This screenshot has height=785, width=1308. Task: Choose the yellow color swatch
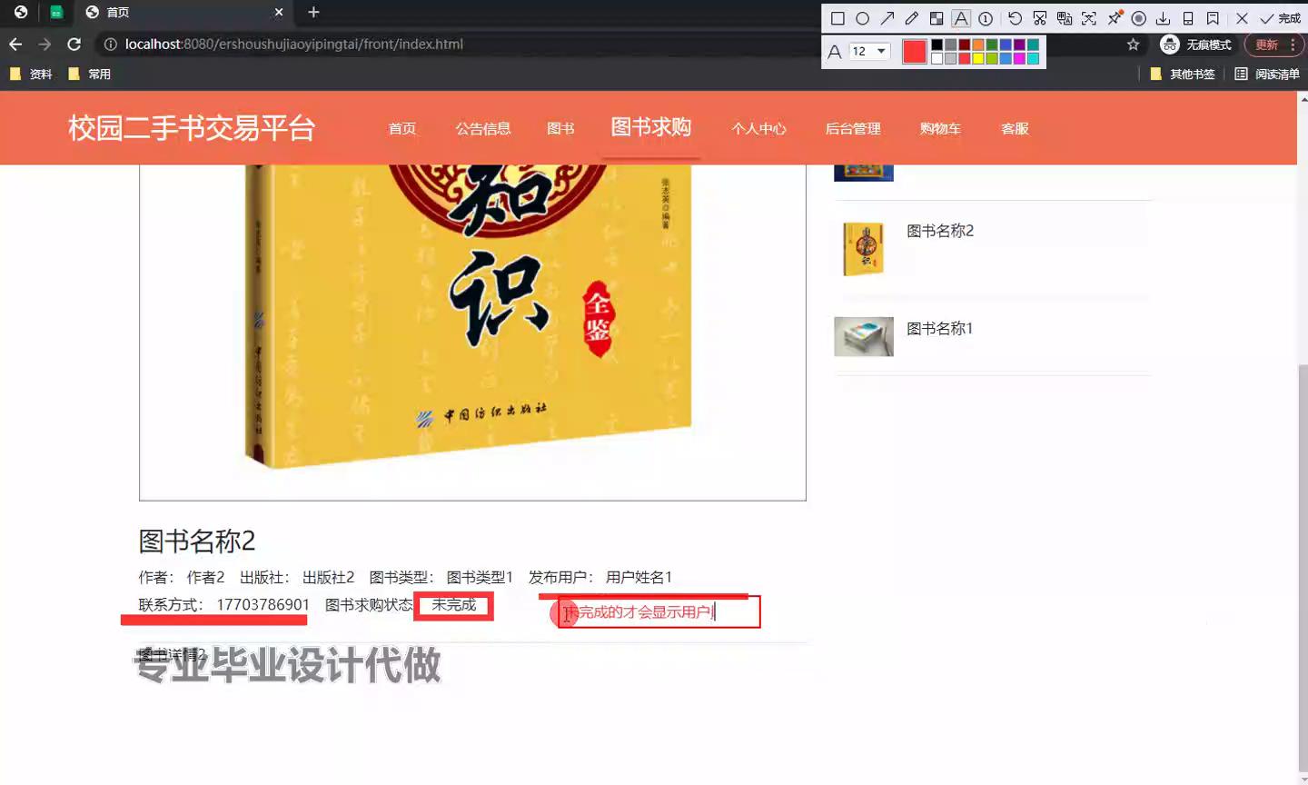click(978, 58)
